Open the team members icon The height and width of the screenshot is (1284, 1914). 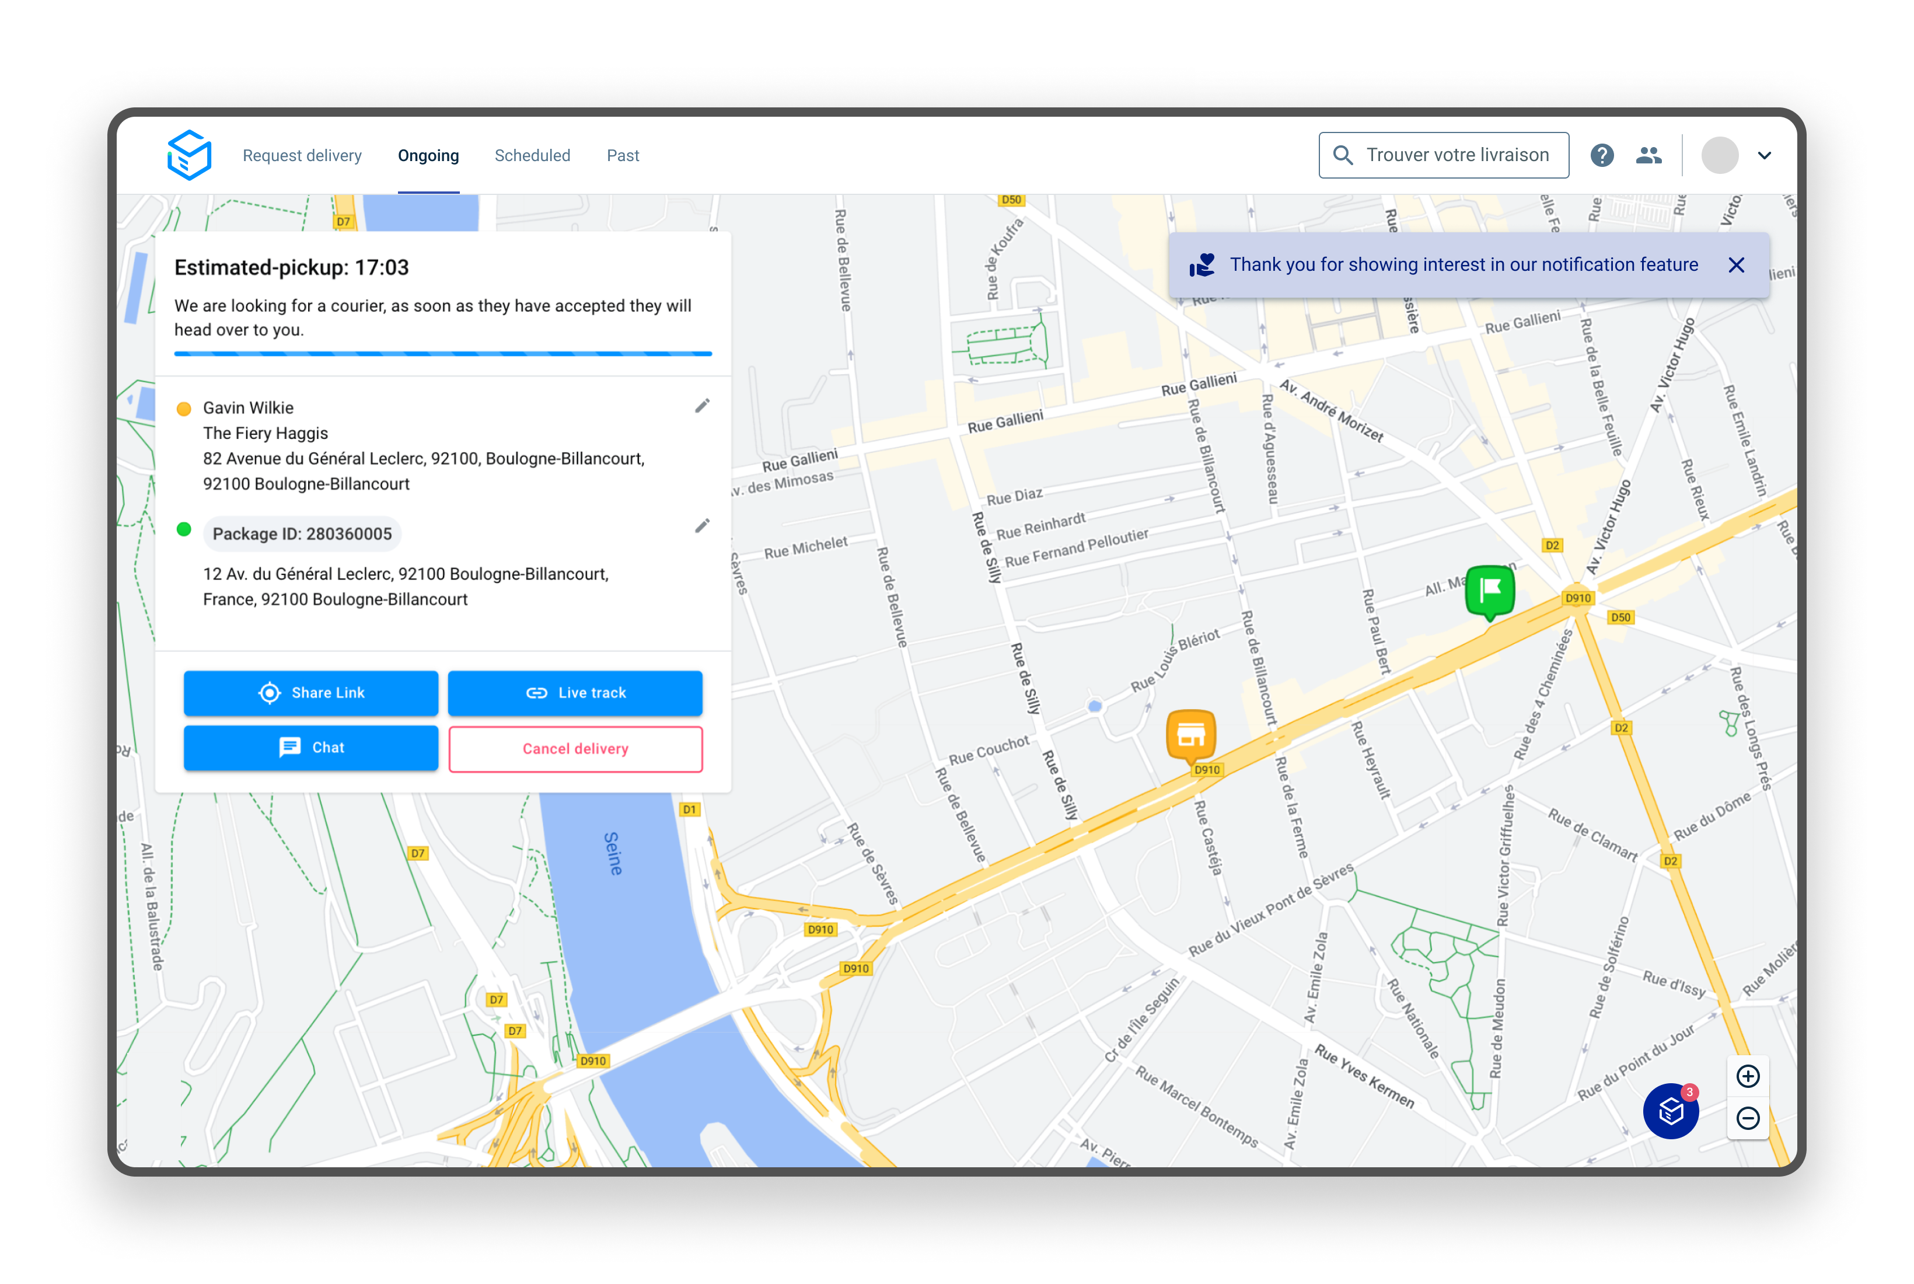point(1648,155)
